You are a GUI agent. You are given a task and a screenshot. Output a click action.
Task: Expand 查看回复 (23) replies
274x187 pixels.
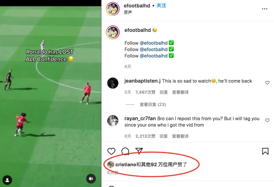153,105
